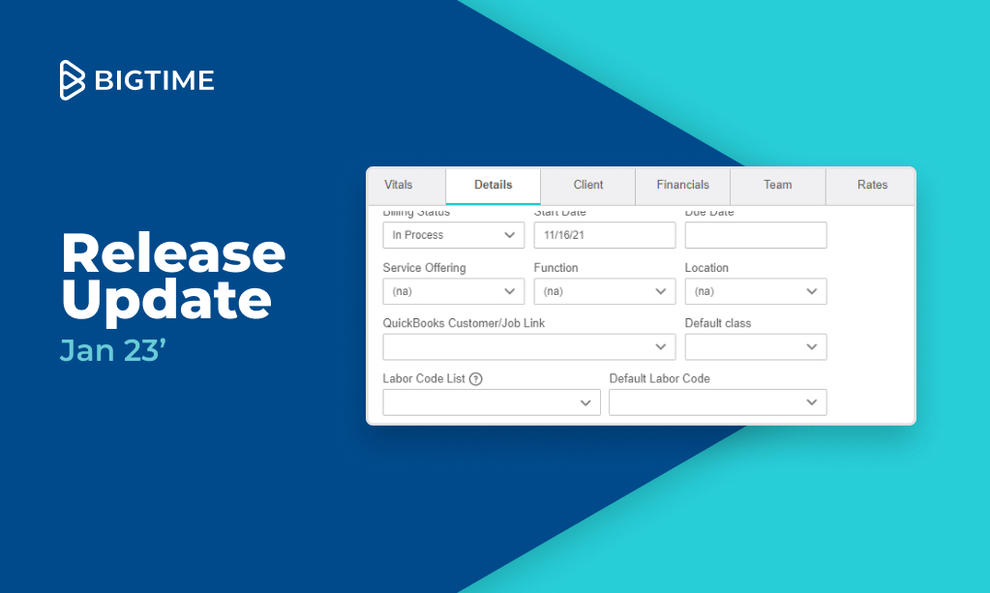Image resolution: width=990 pixels, height=593 pixels.
Task: Click the QuickBooks Customer/Job Link label
Action: pyautogui.click(x=464, y=323)
